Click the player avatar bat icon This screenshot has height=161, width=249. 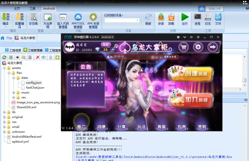[x=69, y=47]
